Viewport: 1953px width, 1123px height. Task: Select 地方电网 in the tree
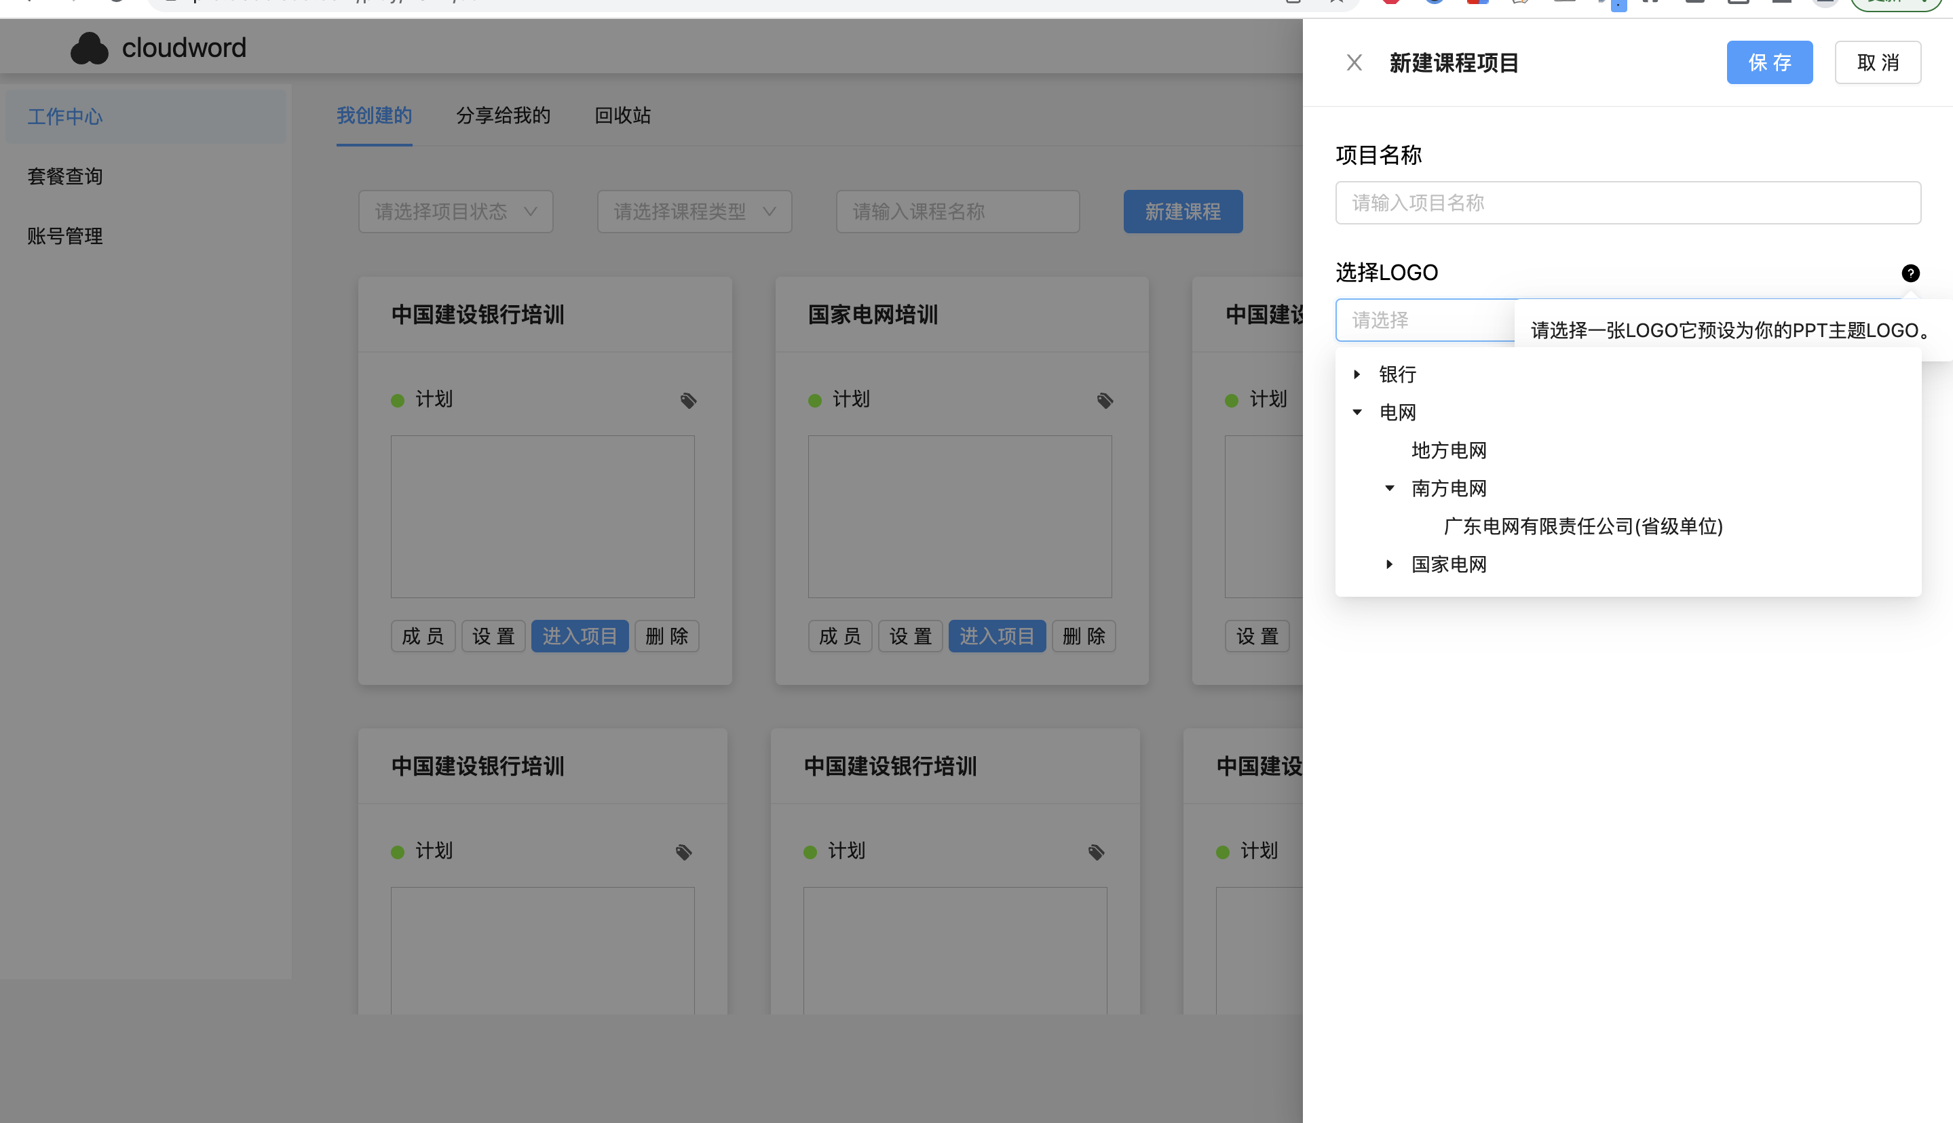[1448, 450]
